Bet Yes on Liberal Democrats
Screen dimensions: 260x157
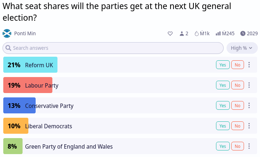click(223, 126)
